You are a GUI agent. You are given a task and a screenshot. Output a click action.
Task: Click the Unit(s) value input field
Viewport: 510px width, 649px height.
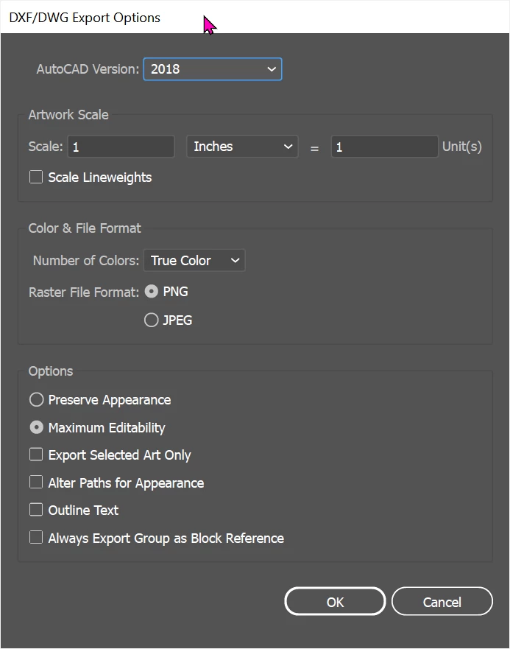point(384,147)
